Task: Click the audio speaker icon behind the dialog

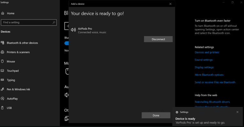Action: [x=67, y=95]
